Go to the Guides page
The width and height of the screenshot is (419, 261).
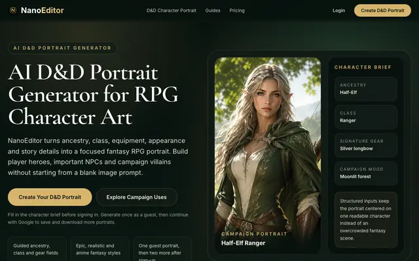(x=213, y=10)
